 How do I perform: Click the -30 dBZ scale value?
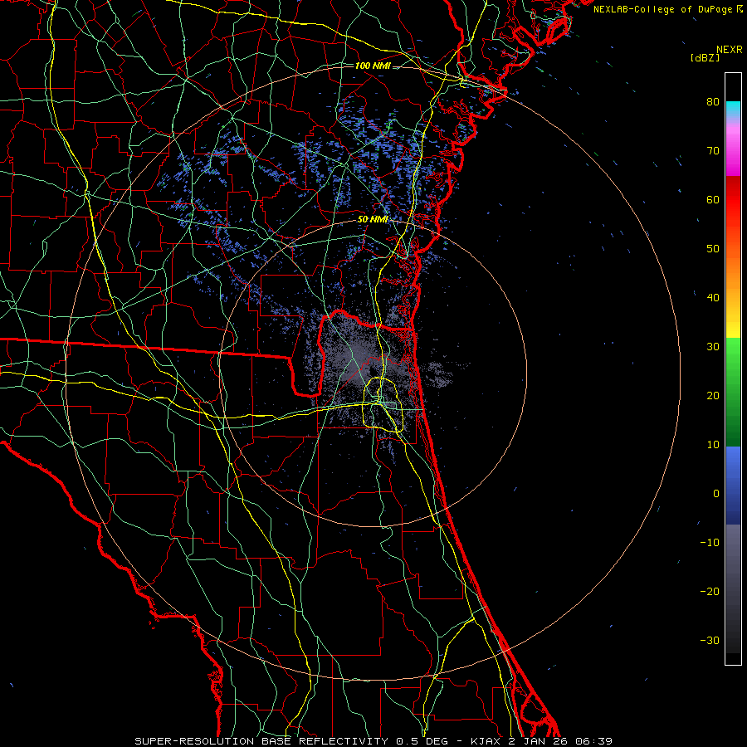click(x=710, y=641)
